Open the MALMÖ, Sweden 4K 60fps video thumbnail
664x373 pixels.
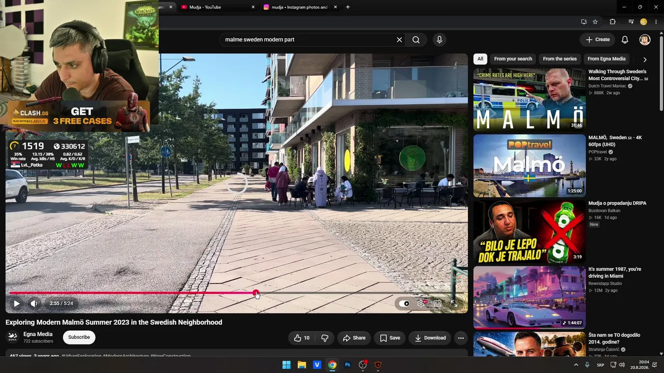tap(529, 166)
